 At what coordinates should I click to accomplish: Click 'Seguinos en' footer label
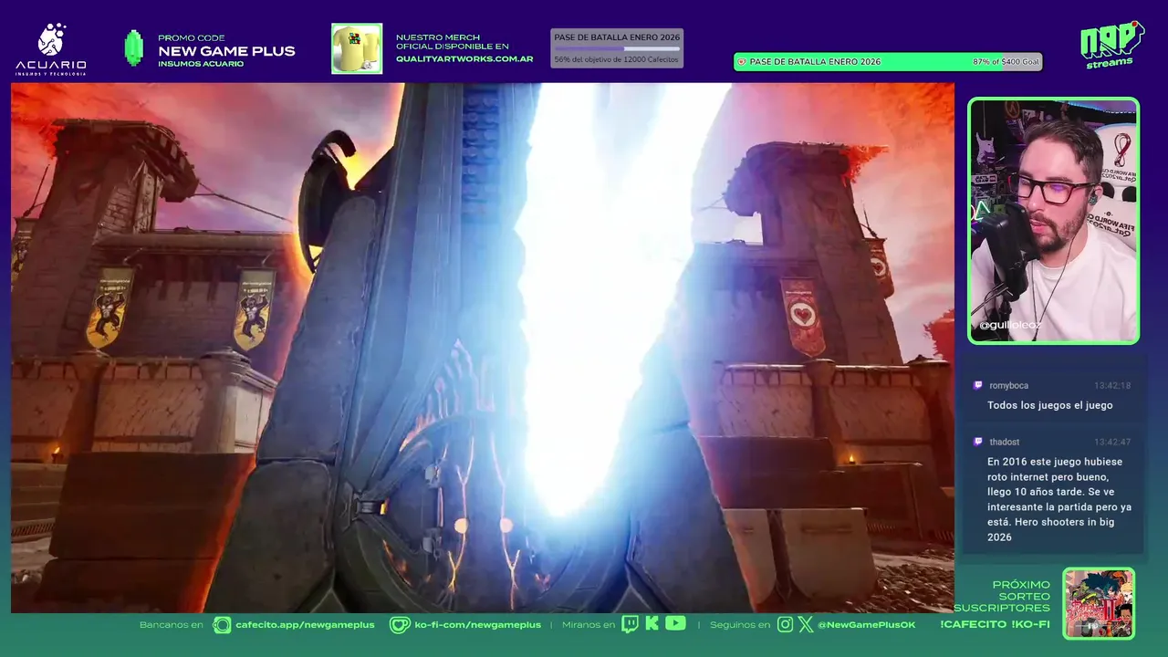pyautogui.click(x=740, y=624)
